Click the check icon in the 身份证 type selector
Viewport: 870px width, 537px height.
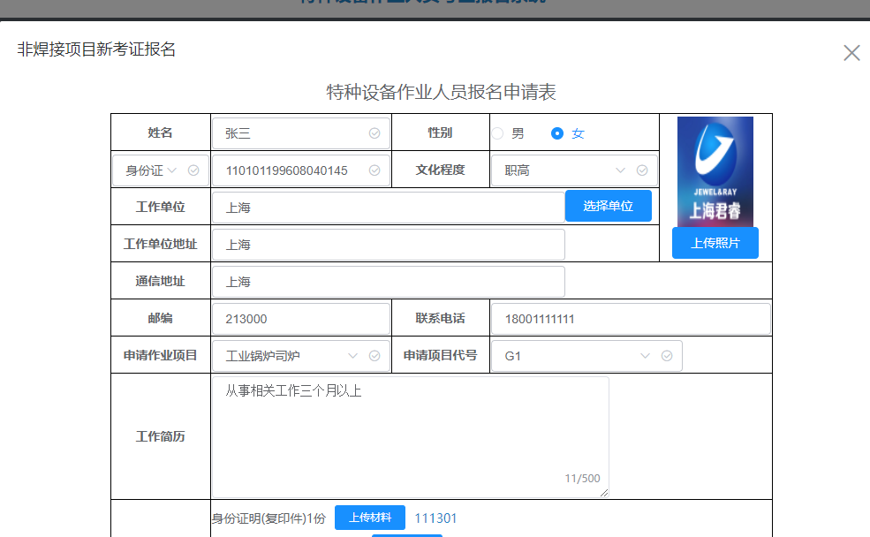click(x=193, y=170)
